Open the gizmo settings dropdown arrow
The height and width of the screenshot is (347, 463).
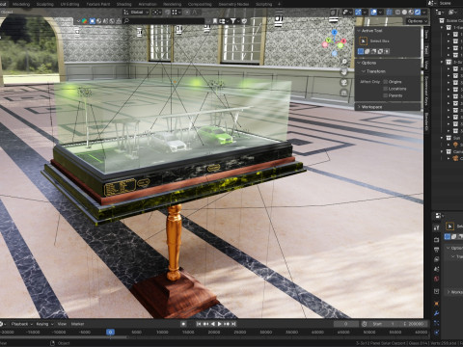pyautogui.click(x=365, y=13)
